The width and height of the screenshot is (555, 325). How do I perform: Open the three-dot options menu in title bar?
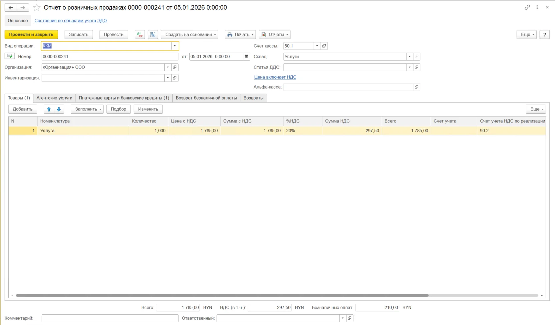[x=537, y=7]
